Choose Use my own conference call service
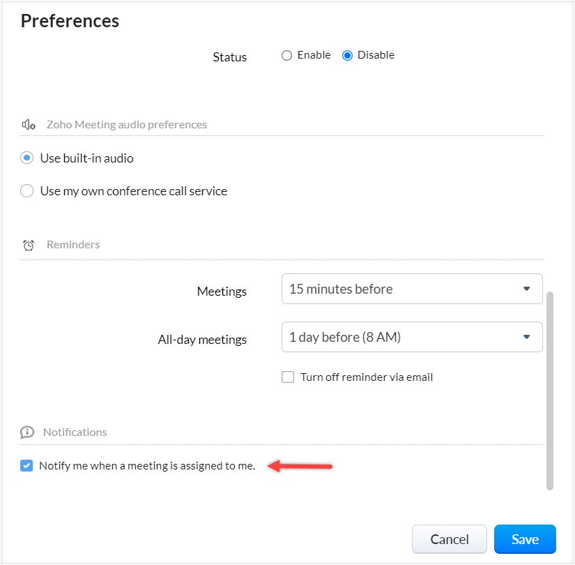The width and height of the screenshot is (575, 565). (x=27, y=191)
